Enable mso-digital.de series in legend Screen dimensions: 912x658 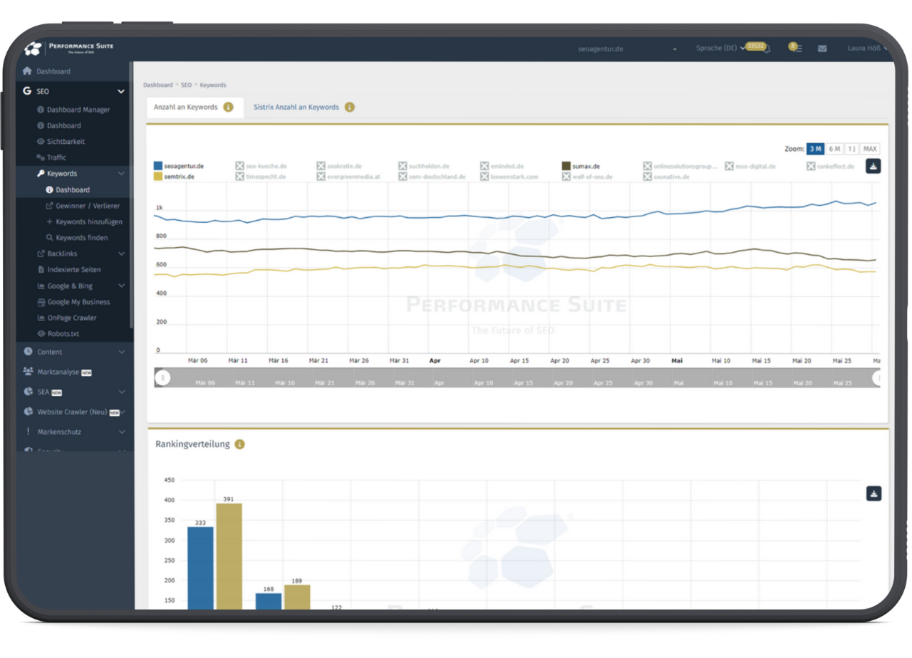(750, 166)
